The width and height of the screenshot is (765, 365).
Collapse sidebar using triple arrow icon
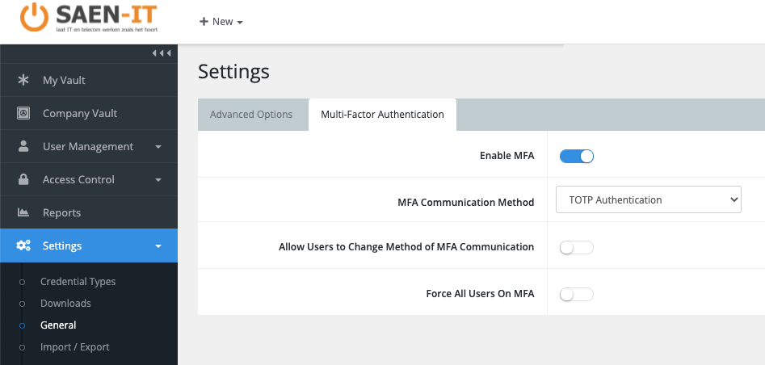(x=162, y=53)
